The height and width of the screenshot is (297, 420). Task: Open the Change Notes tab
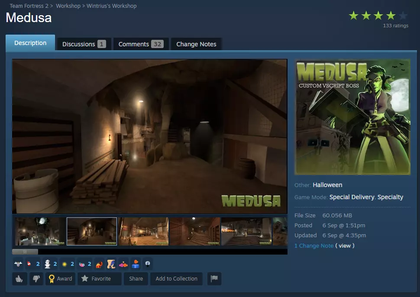point(196,44)
